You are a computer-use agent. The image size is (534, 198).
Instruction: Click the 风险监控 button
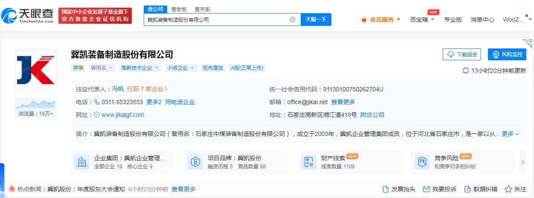(x=507, y=54)
